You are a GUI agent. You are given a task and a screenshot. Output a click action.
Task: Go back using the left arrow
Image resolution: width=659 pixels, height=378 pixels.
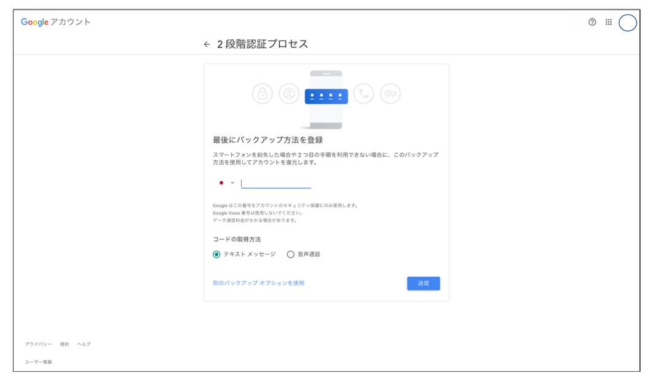point(207,44)
